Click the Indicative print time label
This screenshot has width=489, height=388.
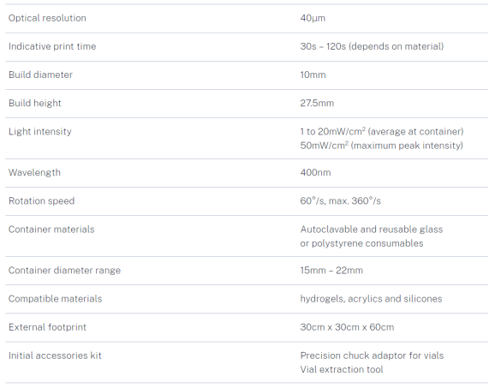(52, 46)
